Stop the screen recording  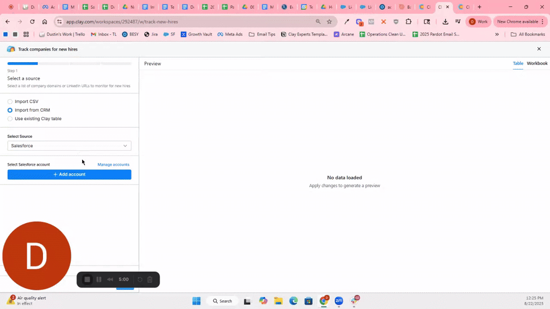87,279
